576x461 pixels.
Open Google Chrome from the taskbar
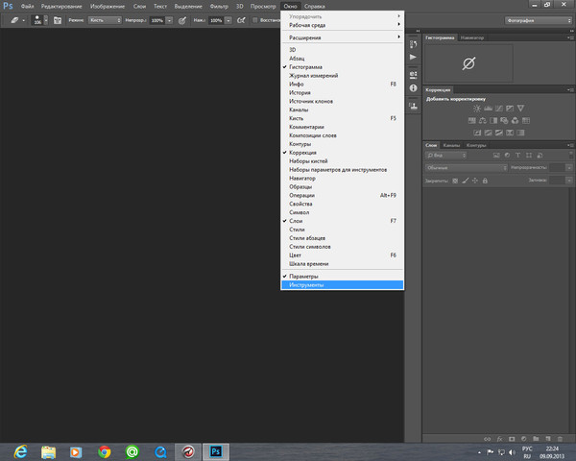(105, 451)
